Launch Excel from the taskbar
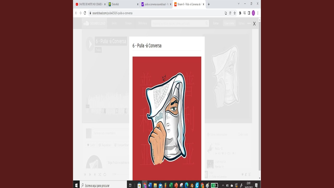Screen dimensions: 334x188 [x=171, y=185]
